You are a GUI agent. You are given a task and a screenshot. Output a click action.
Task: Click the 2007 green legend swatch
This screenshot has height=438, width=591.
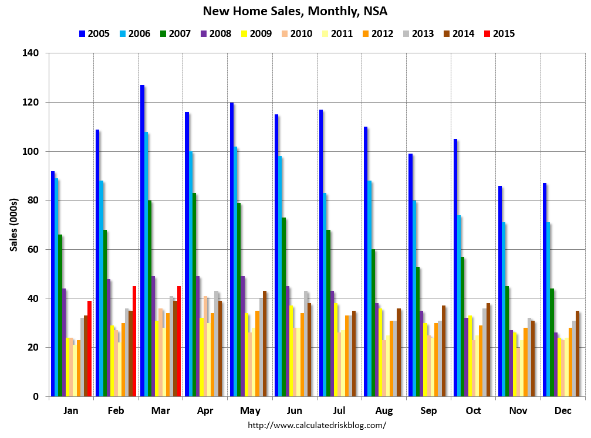[163, 34]
